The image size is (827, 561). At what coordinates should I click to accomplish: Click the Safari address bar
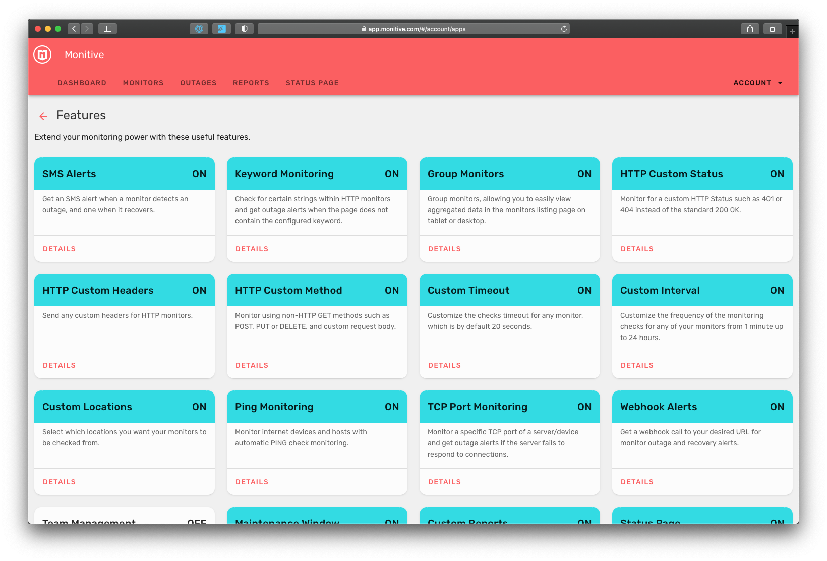pyautogui.click(x=413, y=29)
